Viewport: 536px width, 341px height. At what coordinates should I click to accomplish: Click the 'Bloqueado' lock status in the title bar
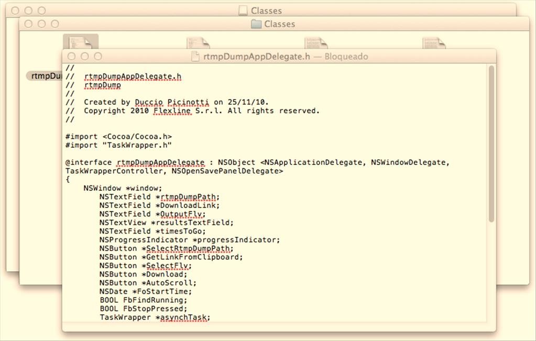coord(346,57)
